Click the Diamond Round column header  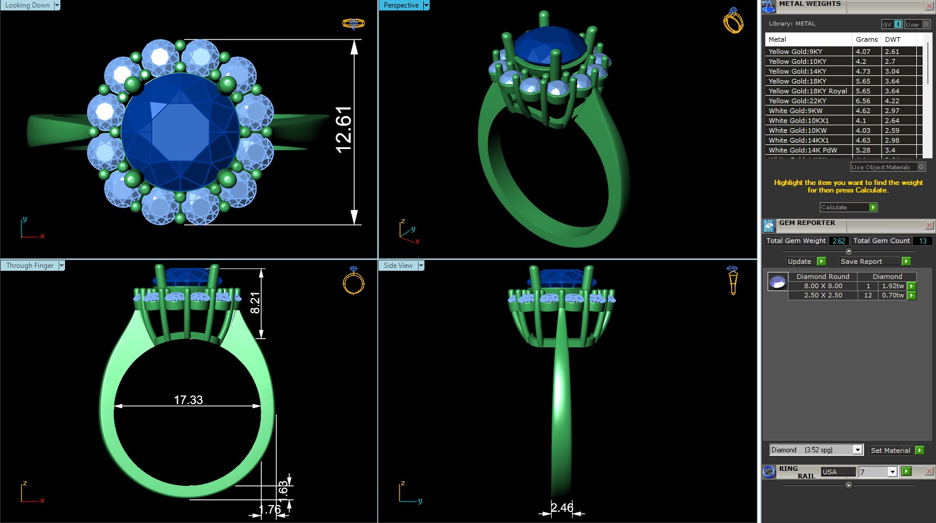click(x=823, y=277)
